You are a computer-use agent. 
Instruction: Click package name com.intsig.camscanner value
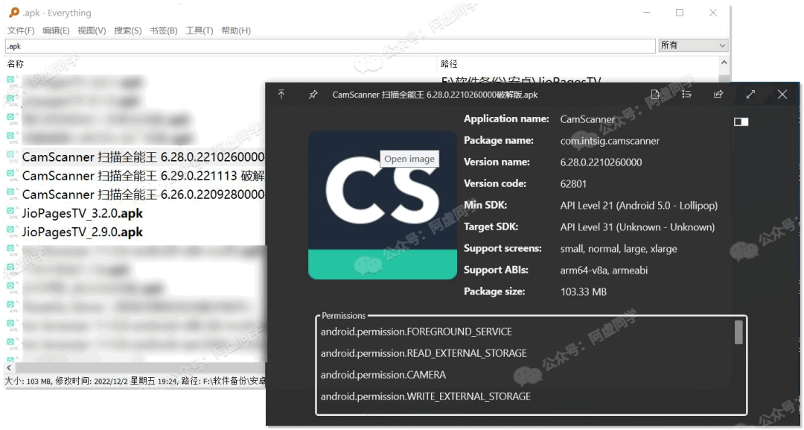pyautogui.click(x=610, y=141)
